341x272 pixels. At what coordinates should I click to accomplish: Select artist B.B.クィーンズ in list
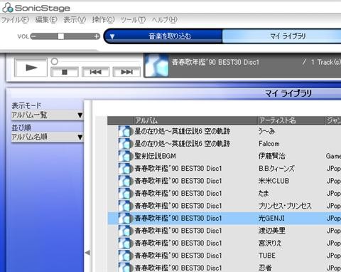[276, 169]
